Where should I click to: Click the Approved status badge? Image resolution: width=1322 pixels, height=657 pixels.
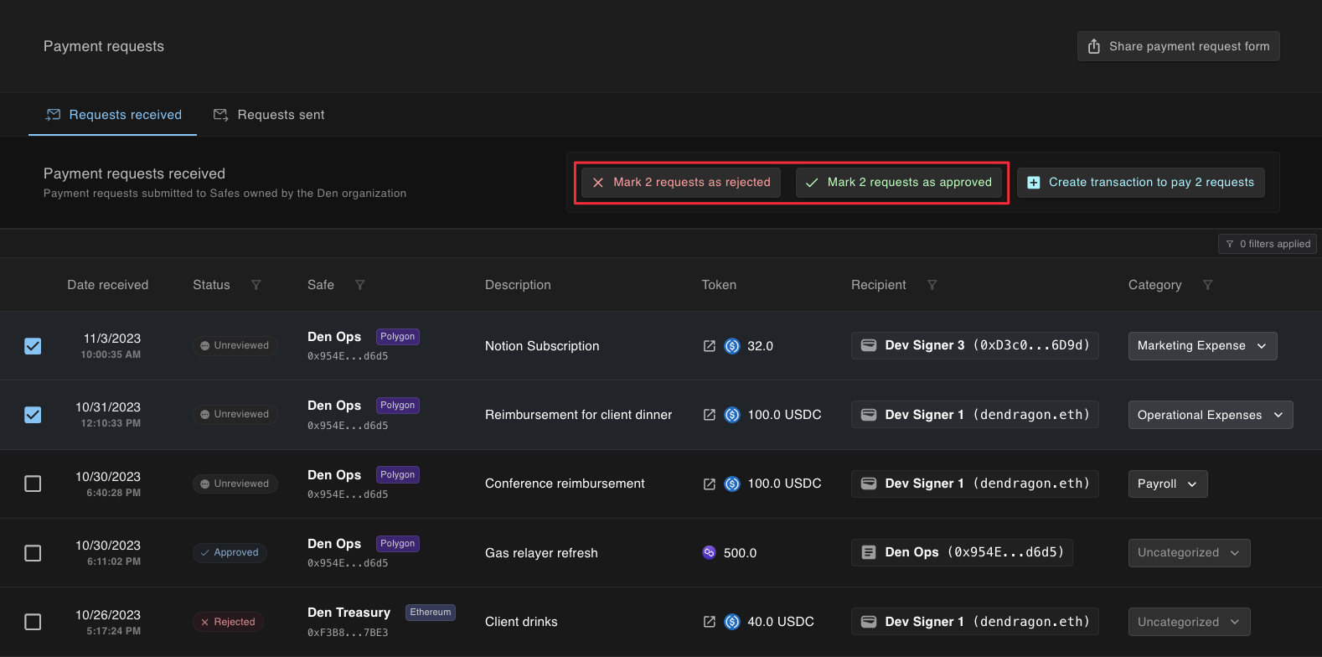point(230,553)
